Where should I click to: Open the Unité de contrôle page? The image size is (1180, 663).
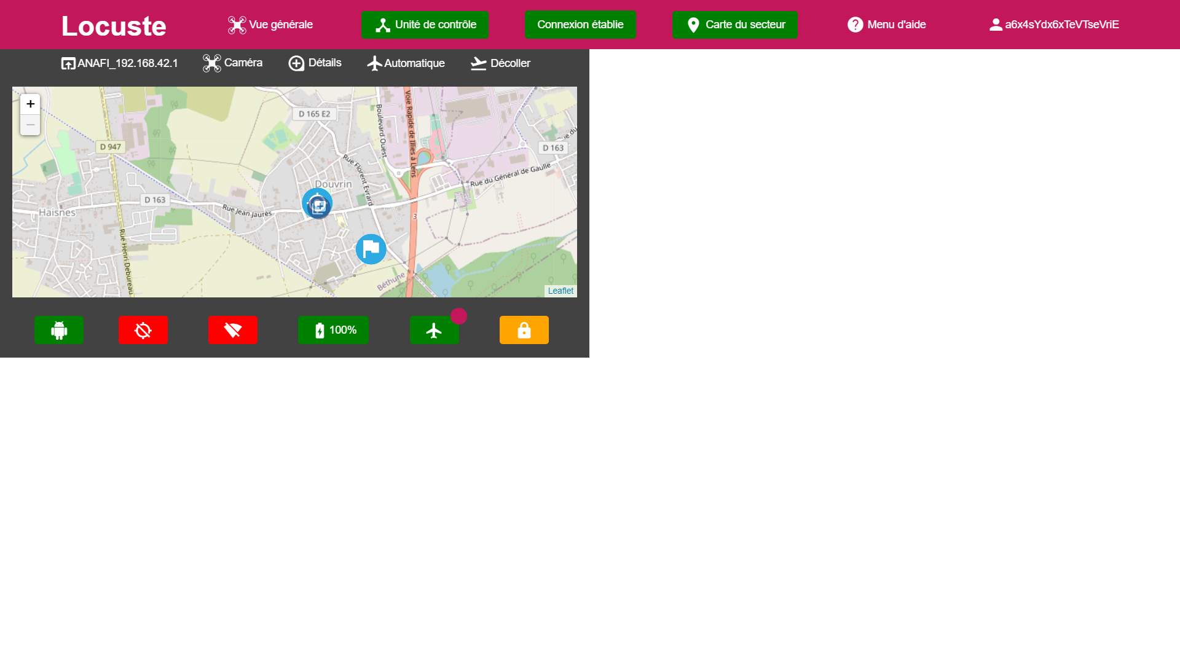(x=425, y=25)
